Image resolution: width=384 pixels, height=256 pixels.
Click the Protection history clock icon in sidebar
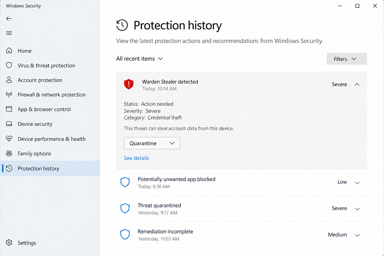point(9,168)
